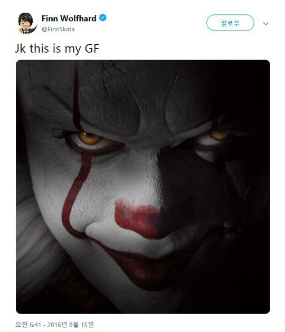
Task: Click the clown's orange left eye
Action: tap(90, 138)
